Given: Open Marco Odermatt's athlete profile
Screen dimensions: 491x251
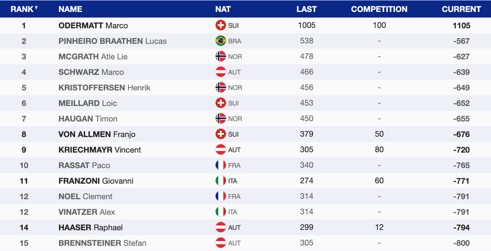Looking at the screenshot, I should pyautogui.click(x=93, y=25).
